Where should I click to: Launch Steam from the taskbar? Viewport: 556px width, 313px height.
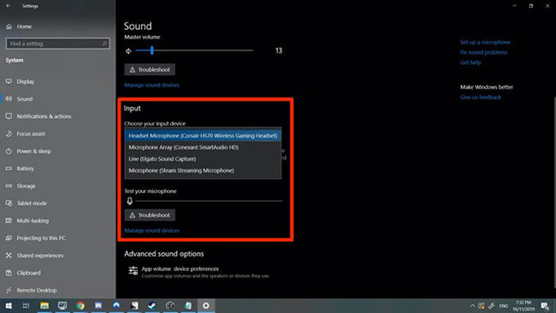(151, 305)
